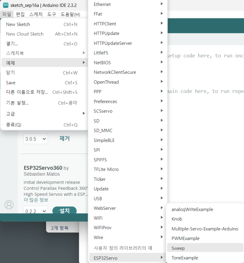Select the analogWriteExample sketch

coord(205,209)
